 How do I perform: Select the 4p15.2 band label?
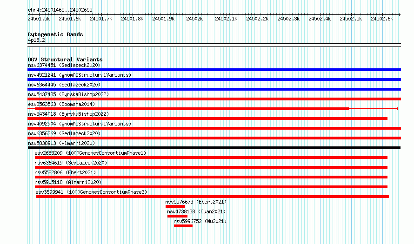click(x=36, y=40)
